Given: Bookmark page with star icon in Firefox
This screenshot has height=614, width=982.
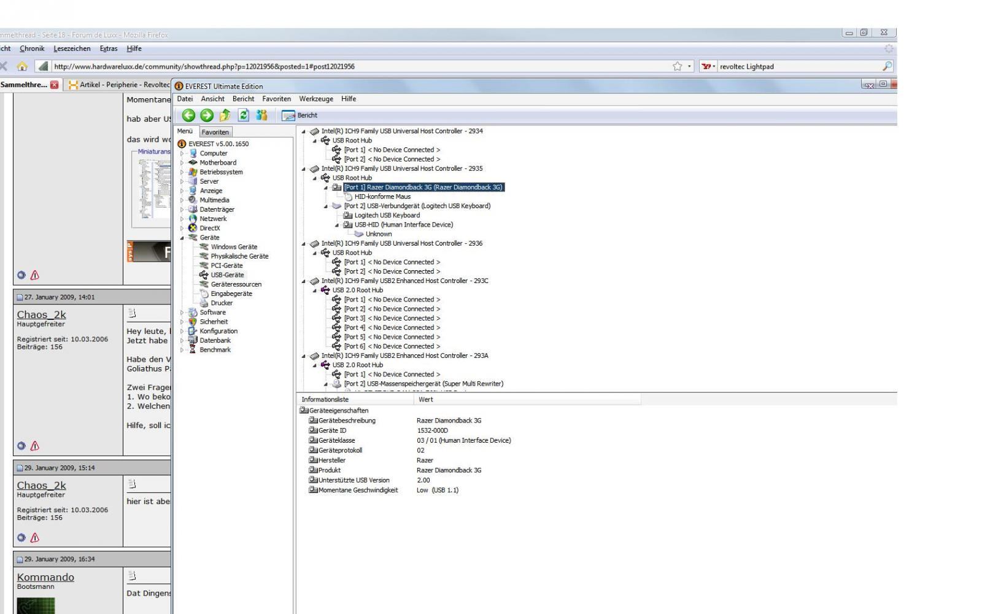Looking at the screenshot, I should (678, 66).
